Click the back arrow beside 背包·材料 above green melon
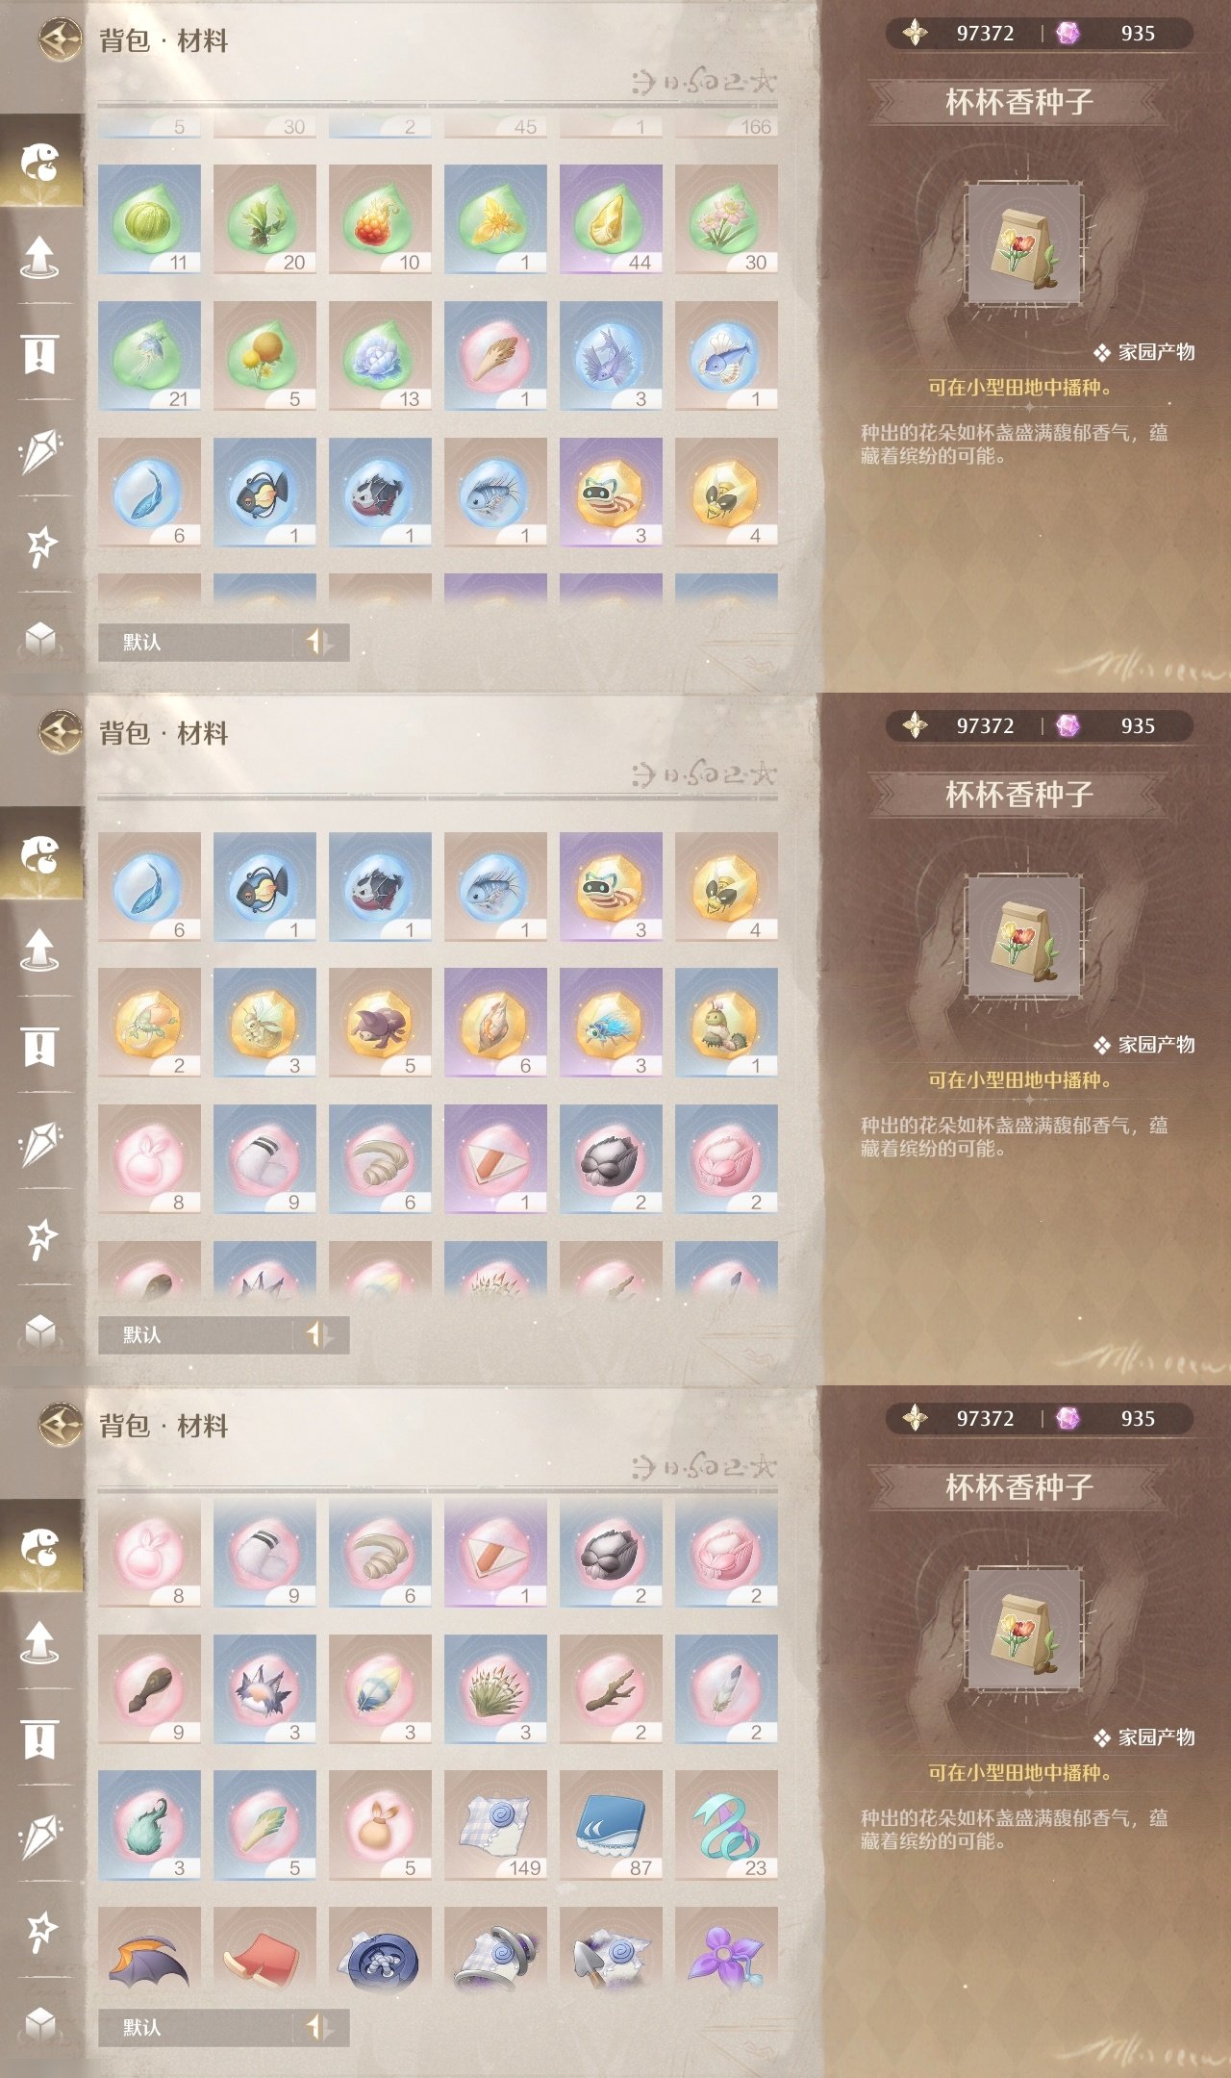 coord(60,39)
